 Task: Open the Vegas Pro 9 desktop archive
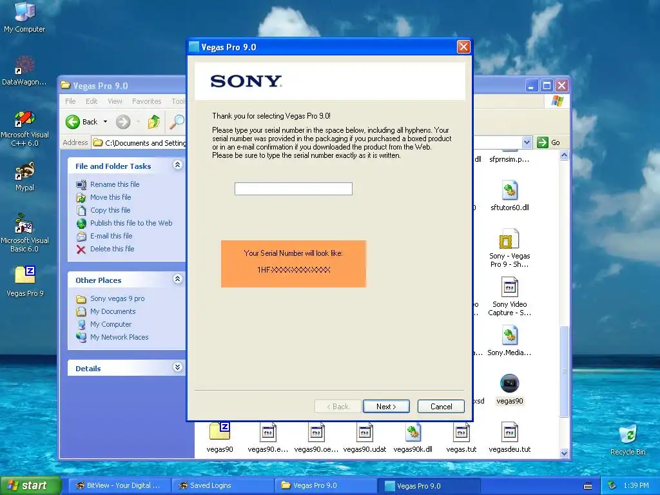coord(25,281)
